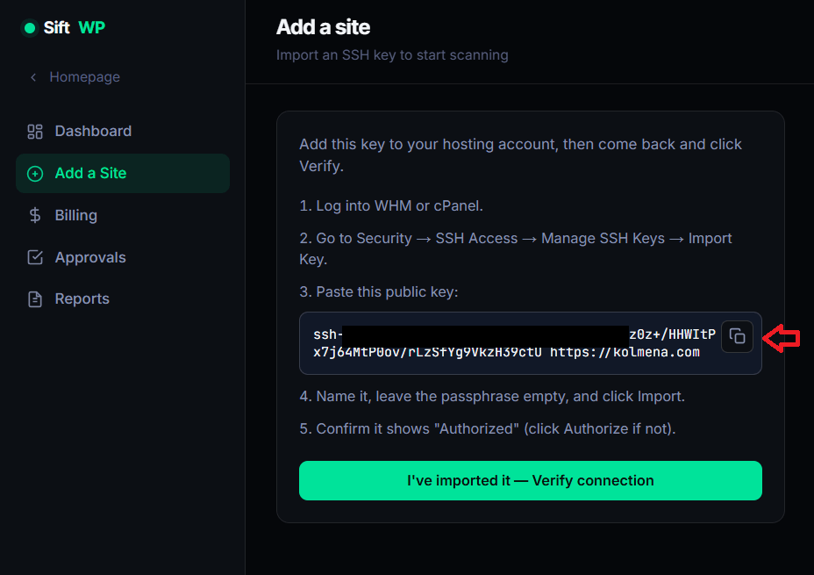
Task: Click I've imported it — Verify connection
Action: tap(530, 480)
